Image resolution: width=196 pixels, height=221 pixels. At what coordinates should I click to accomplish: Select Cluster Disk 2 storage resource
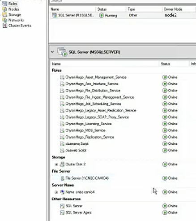76,164
